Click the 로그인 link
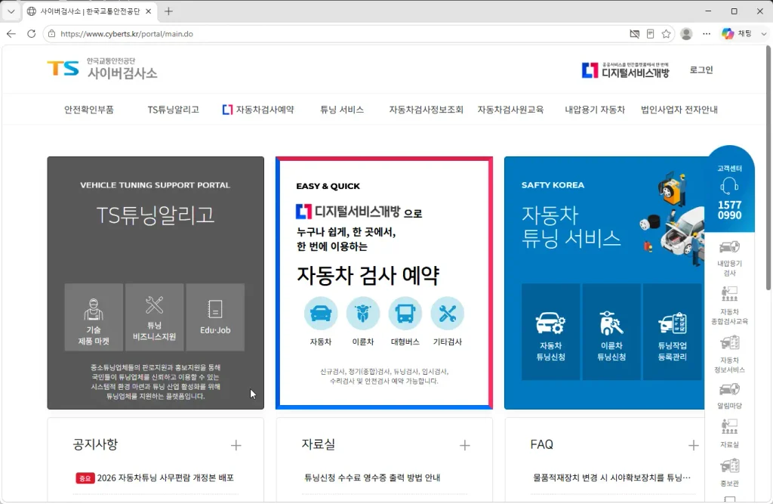The image size is (773, 504). click(701, 70)
